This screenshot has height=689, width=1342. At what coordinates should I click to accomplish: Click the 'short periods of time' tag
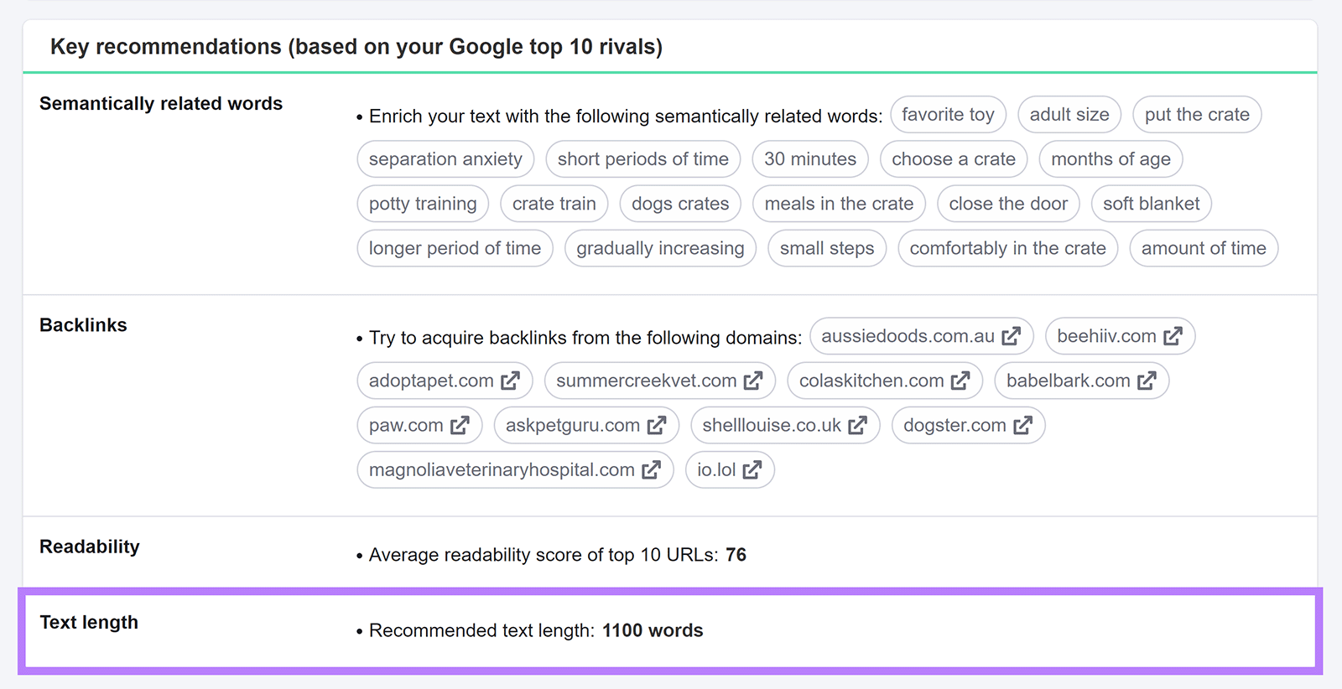(643, 159)
